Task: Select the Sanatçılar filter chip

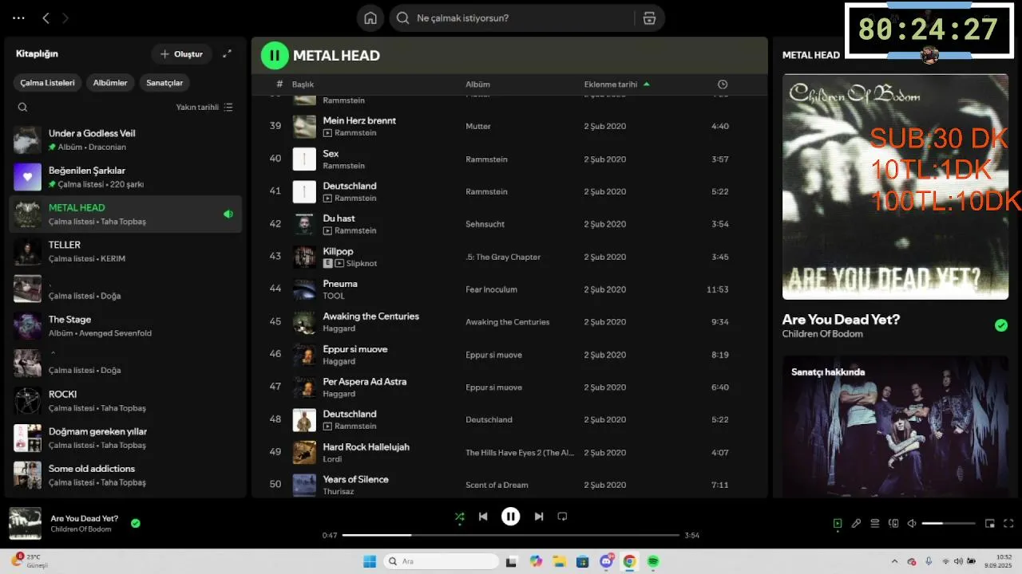Action: pos(164,83)
